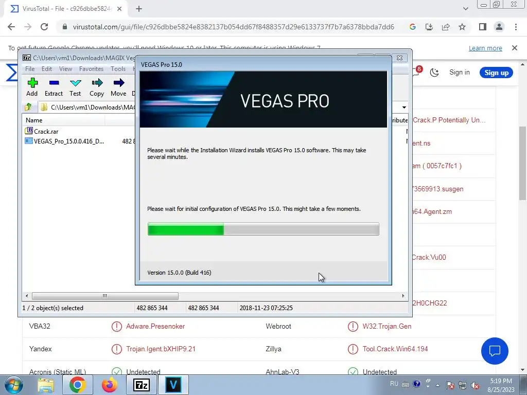Click the Google icon in the omnibox
This screenshot has width=527, height=395.
point(413,27)
